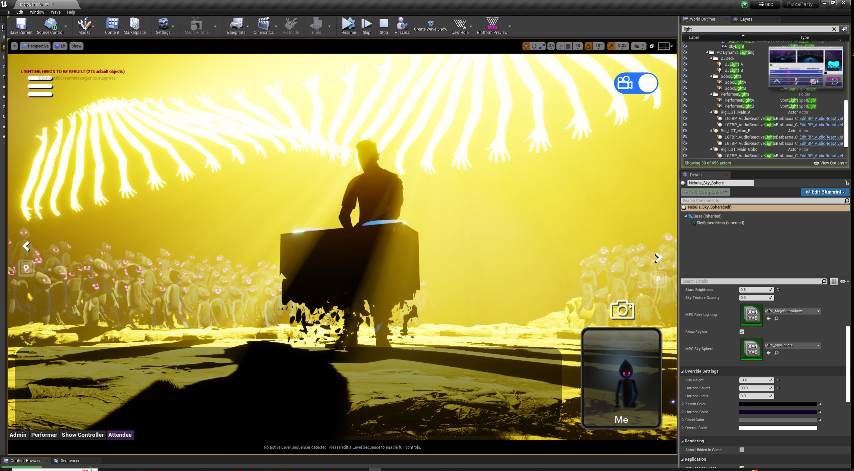Click the search icon in Search Components field

[846, 201]
